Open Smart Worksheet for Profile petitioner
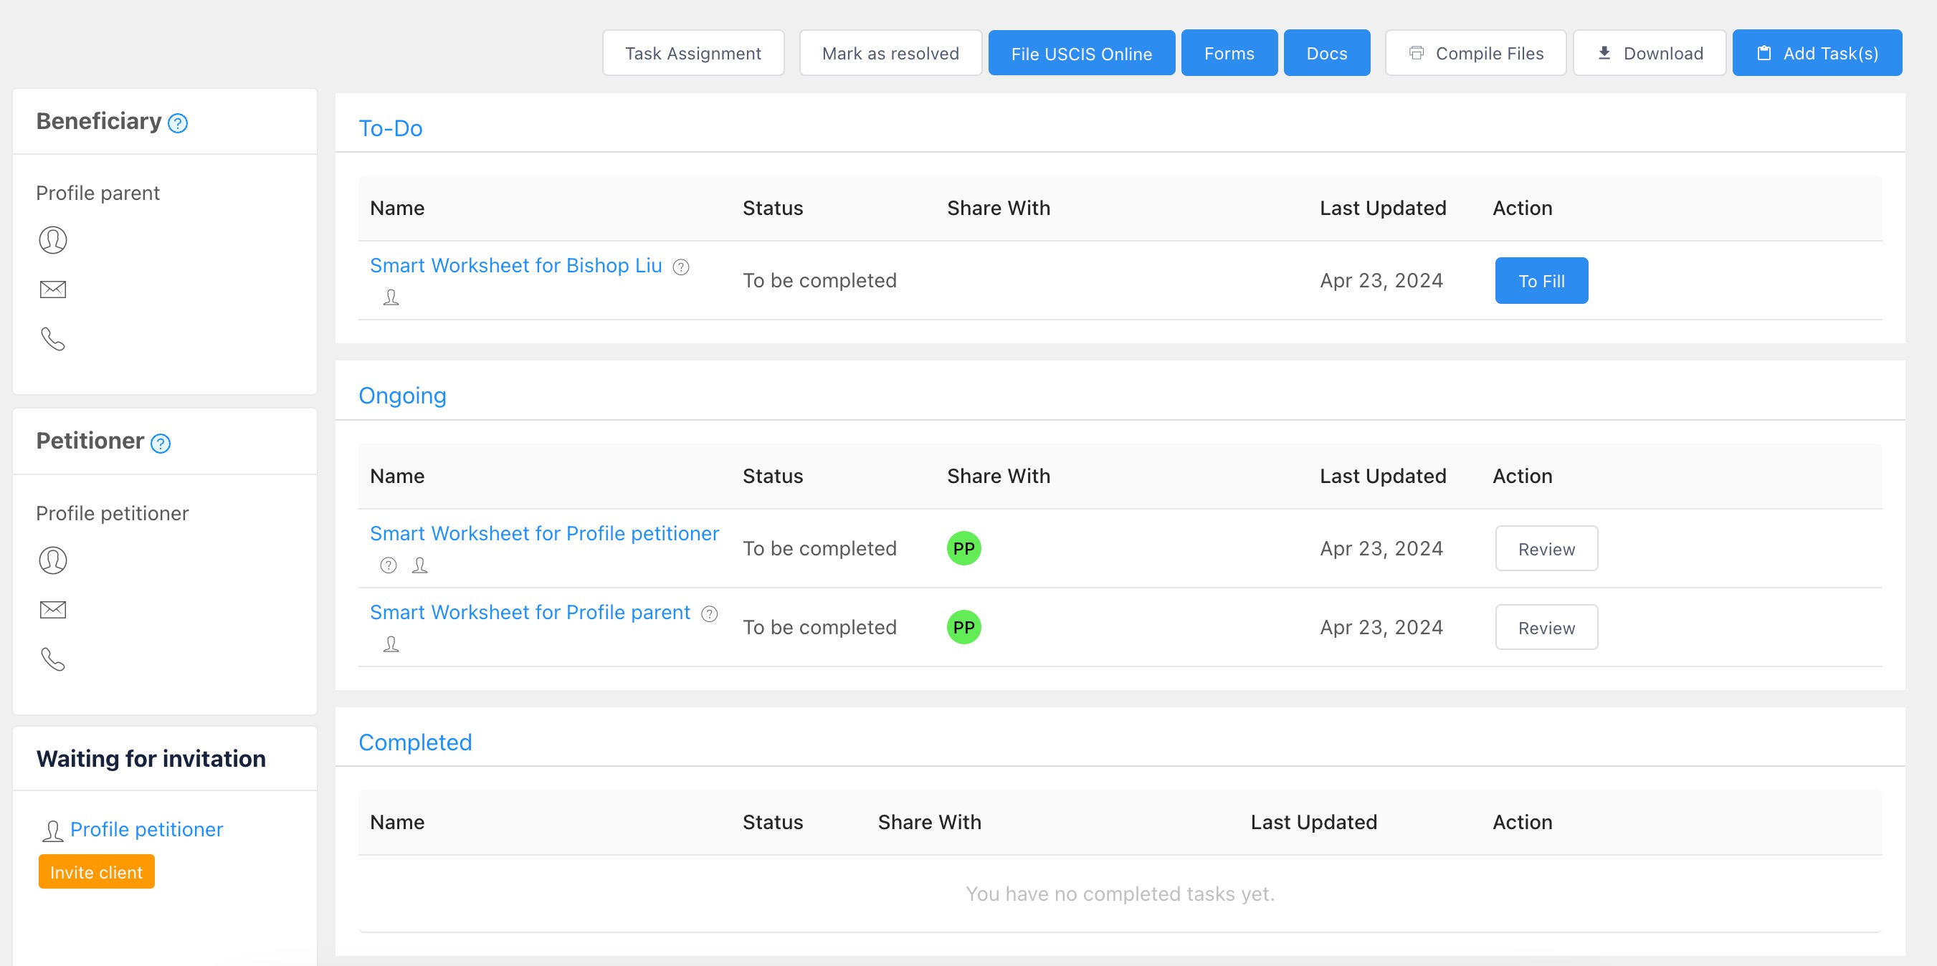 click(x=543, y=533)
